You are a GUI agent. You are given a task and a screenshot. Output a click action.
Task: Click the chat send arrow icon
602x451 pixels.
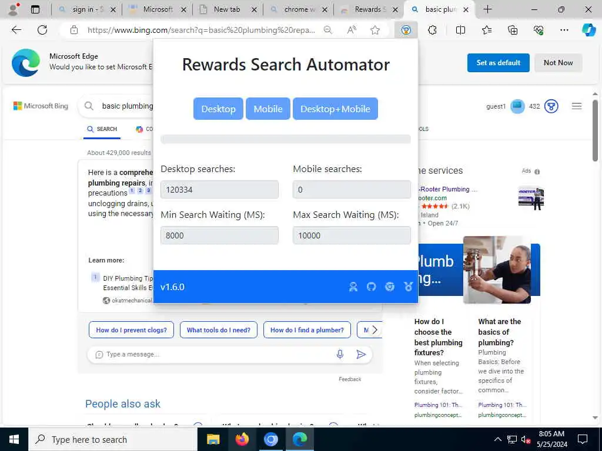coord(361,354)
